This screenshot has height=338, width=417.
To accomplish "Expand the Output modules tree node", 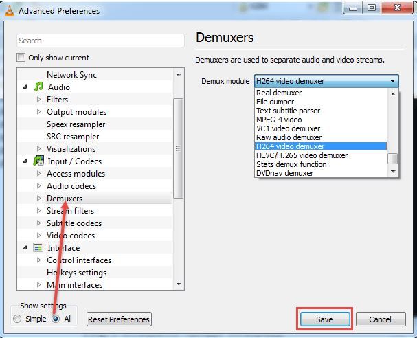I will tap(39, 112).
